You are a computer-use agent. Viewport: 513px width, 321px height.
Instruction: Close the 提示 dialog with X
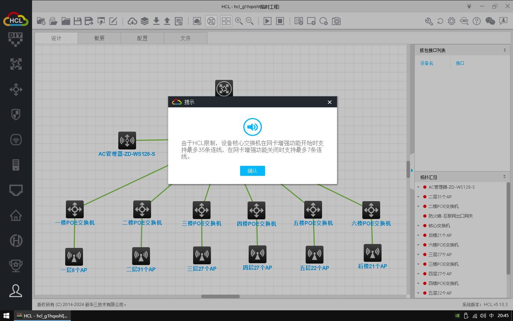click(x=330, y=102)
